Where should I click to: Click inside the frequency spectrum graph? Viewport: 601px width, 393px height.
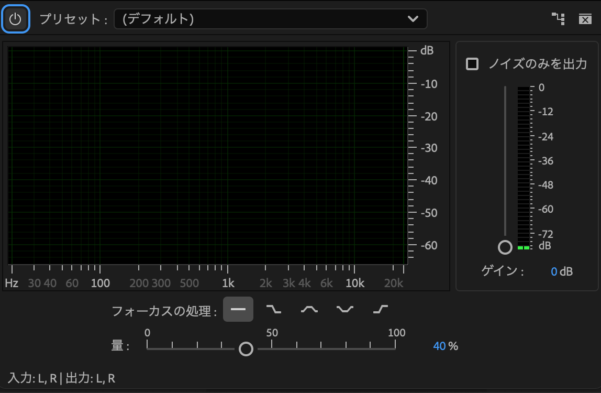coord(207,155)
